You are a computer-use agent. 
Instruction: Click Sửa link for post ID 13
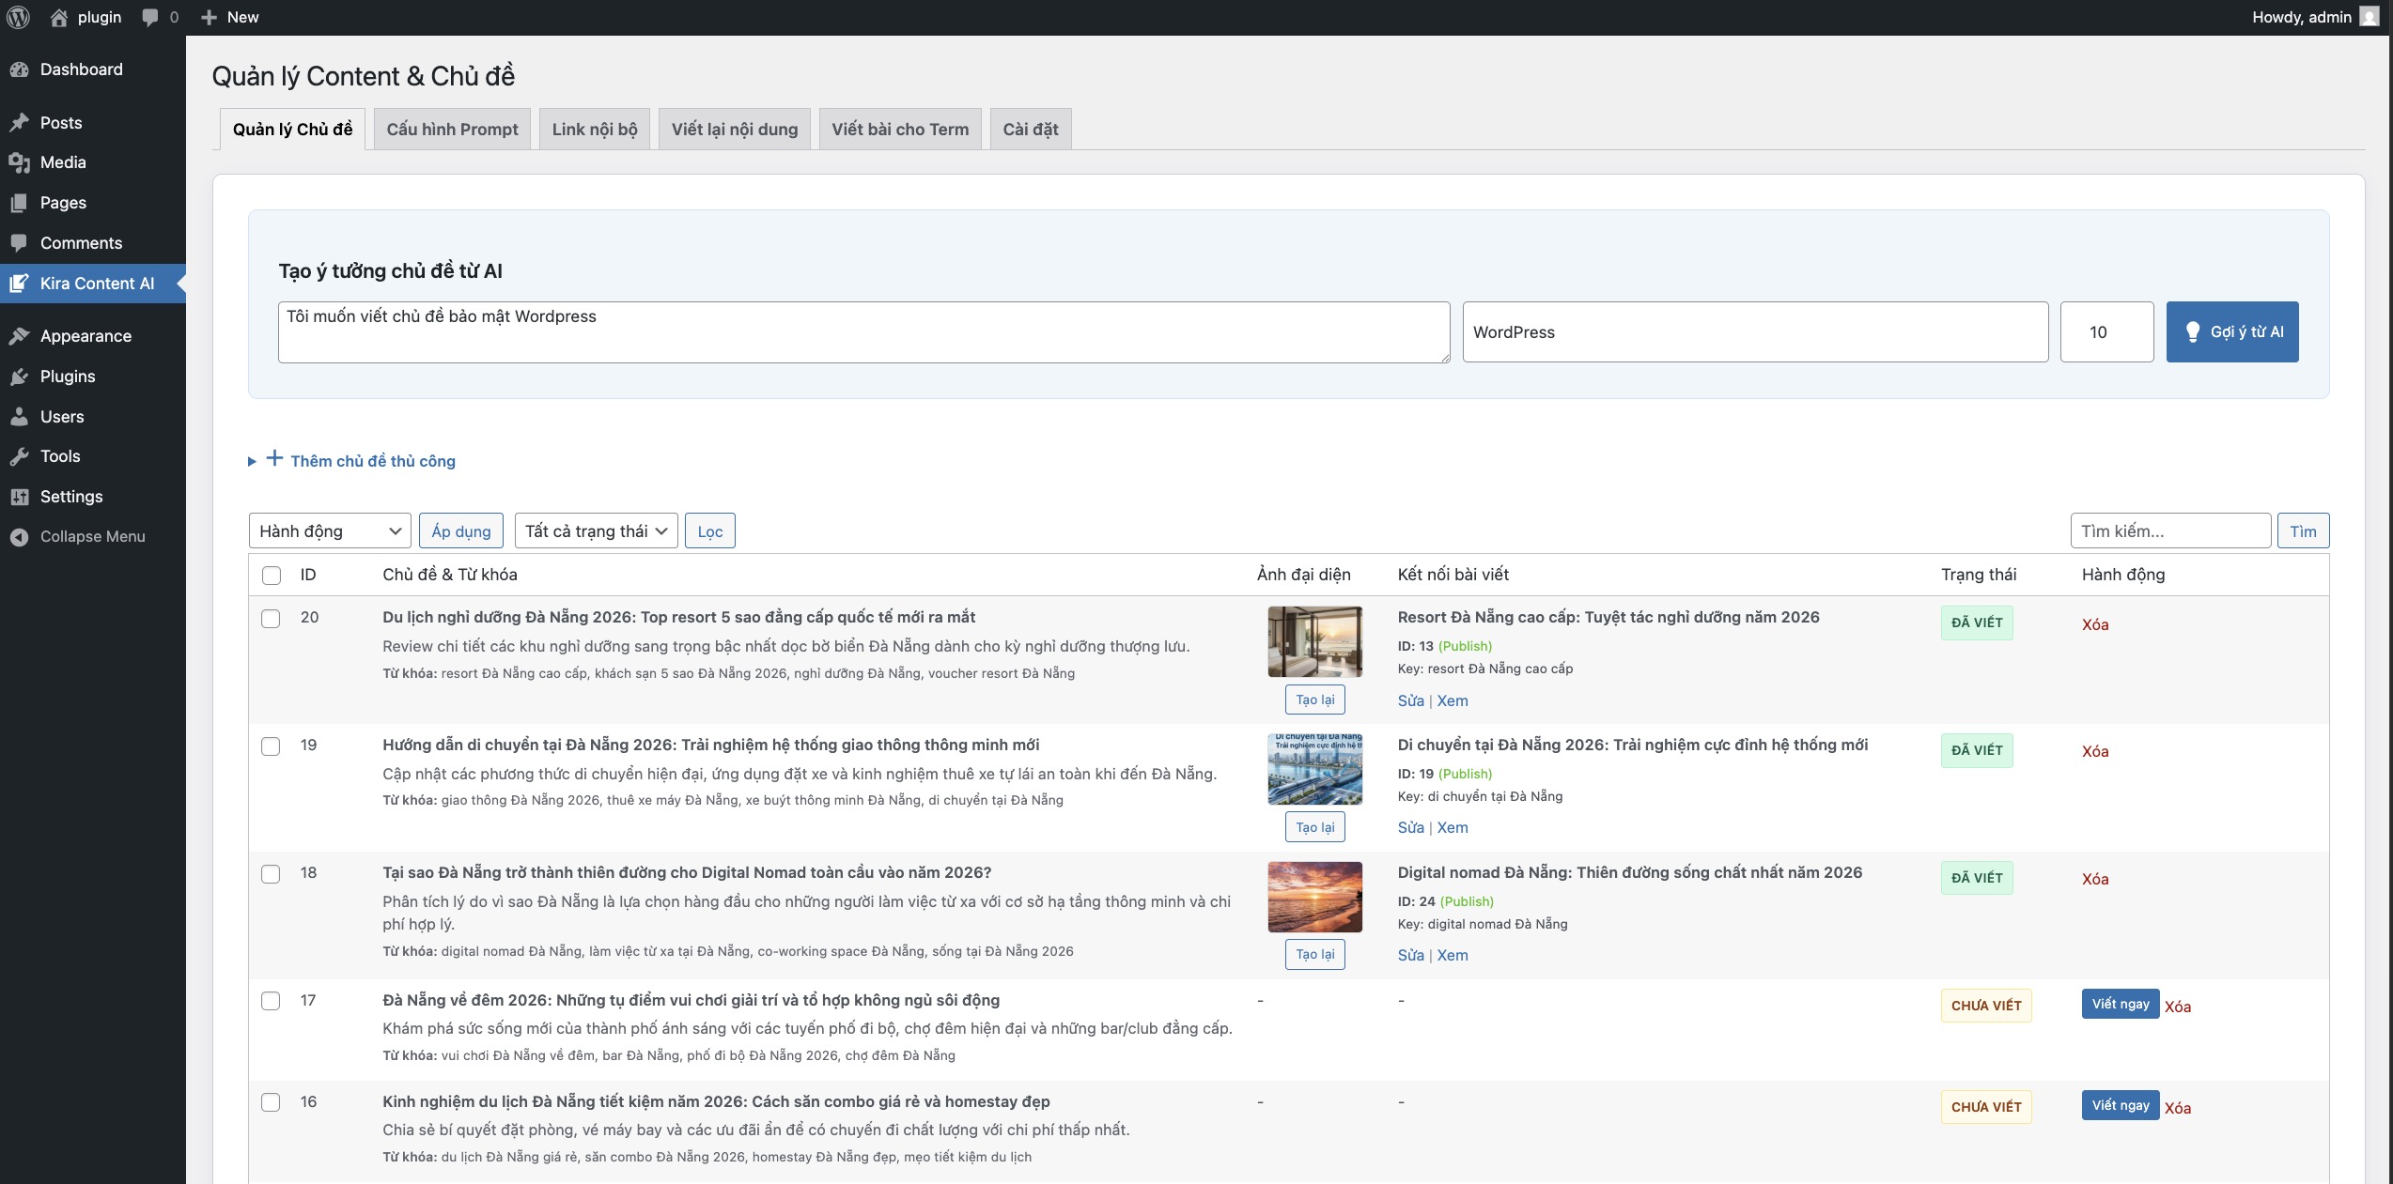click(1410, 700)
